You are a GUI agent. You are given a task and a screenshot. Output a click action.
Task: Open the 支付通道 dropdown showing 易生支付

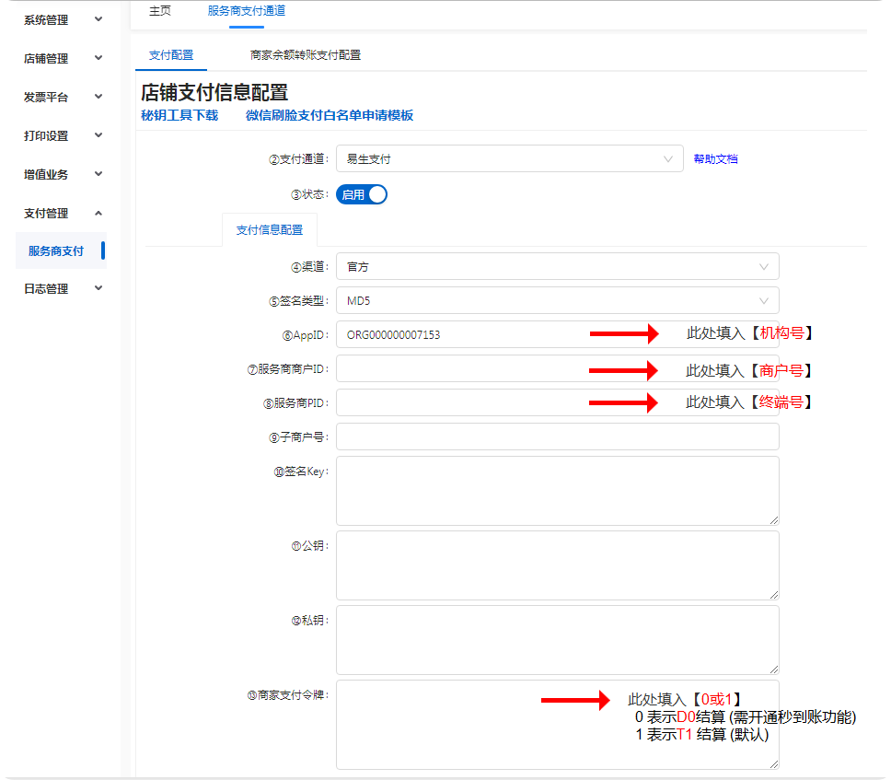pos(510,158)
